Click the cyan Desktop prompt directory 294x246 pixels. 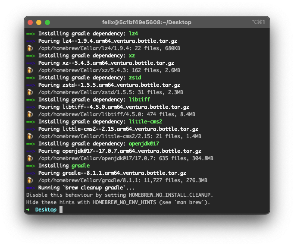(x=46, y=210)
